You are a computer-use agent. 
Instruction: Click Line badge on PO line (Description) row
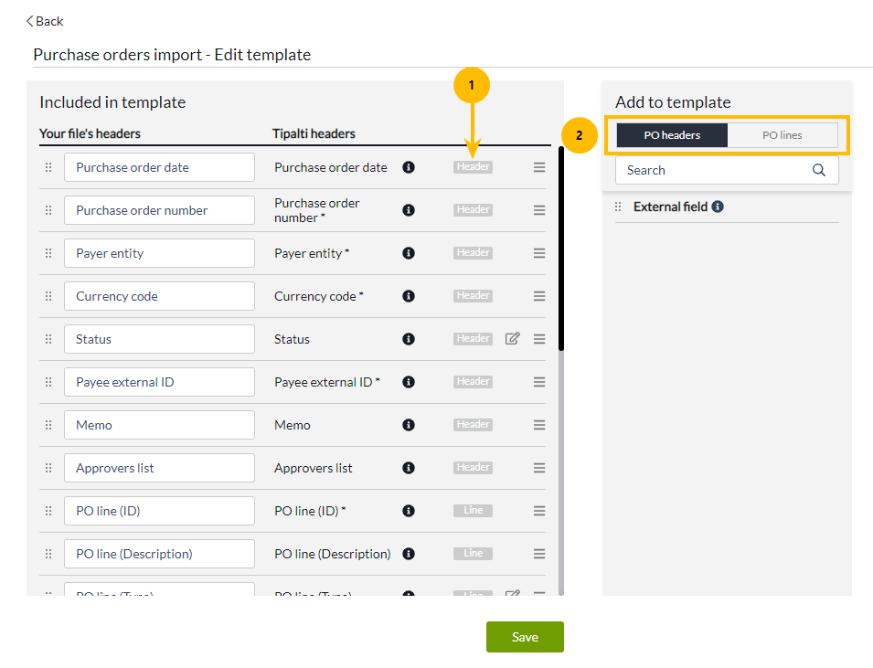tap(473, 554)
